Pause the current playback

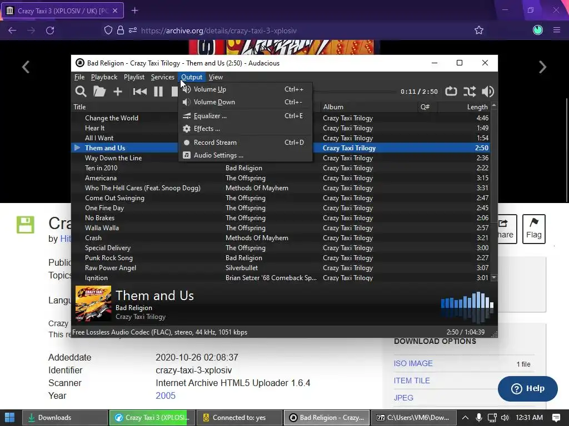(x=158, y=92)
